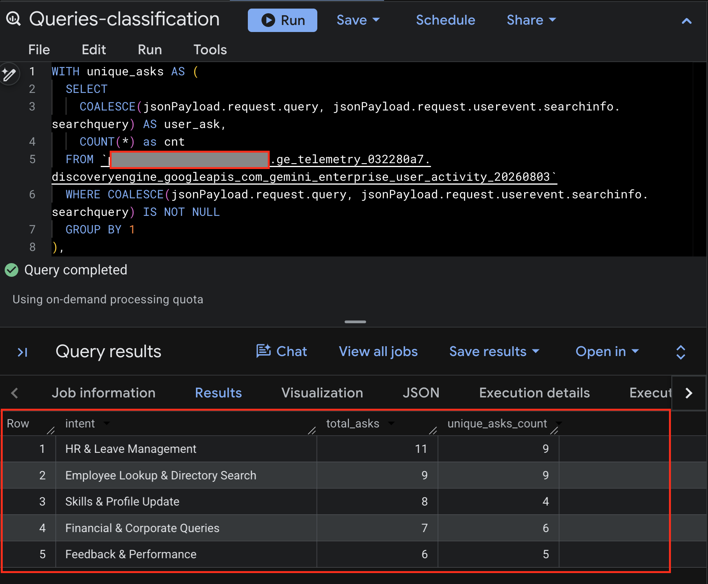Viewport: 708px width, 584px height.
Task: Collapse the results panel side arrow icon
Action: [x=23, y=352]
